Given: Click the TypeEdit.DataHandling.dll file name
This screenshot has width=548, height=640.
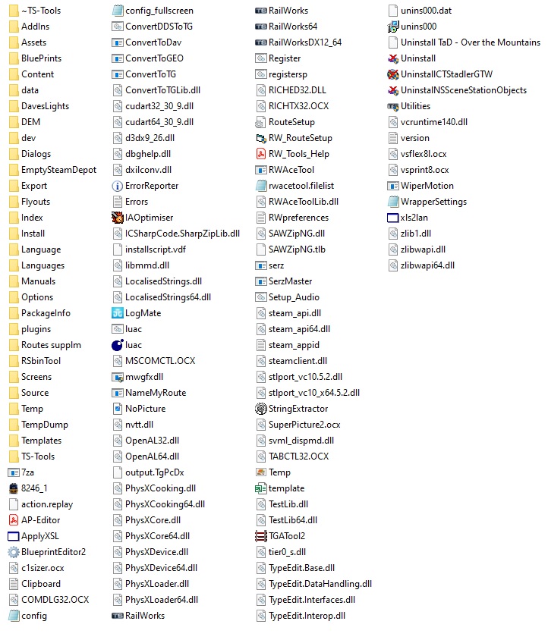Looking at the screenshot, I should [x=320, y=584].
